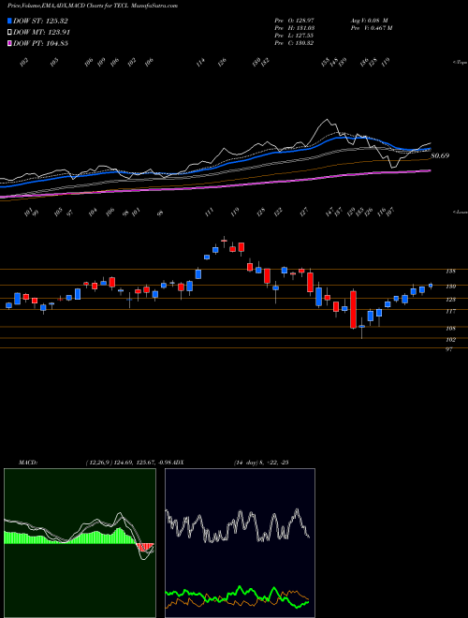Click the 102 price level label
This screenshot has width=468, height=618.
click(450, 339)
